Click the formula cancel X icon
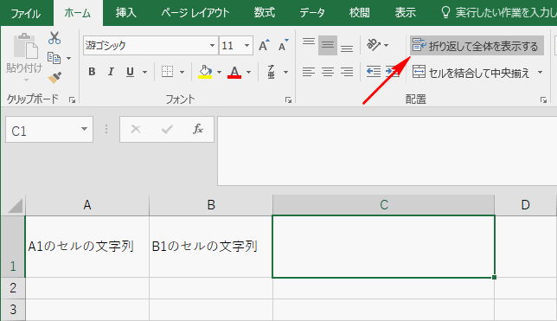 136,129
